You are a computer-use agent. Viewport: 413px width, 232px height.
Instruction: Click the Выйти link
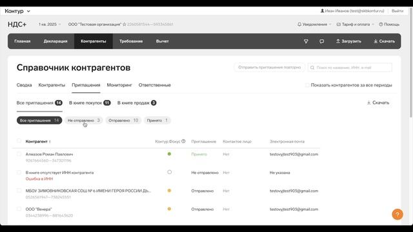coord(398,11)
